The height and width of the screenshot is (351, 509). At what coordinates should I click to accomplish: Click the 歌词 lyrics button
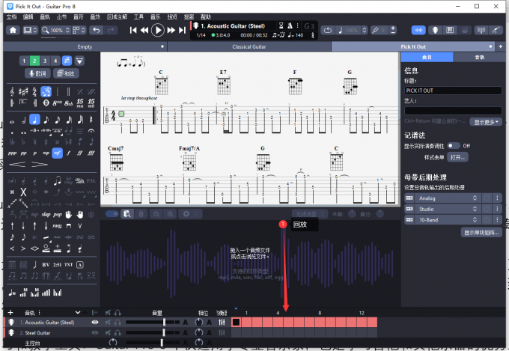coord(35,73)
